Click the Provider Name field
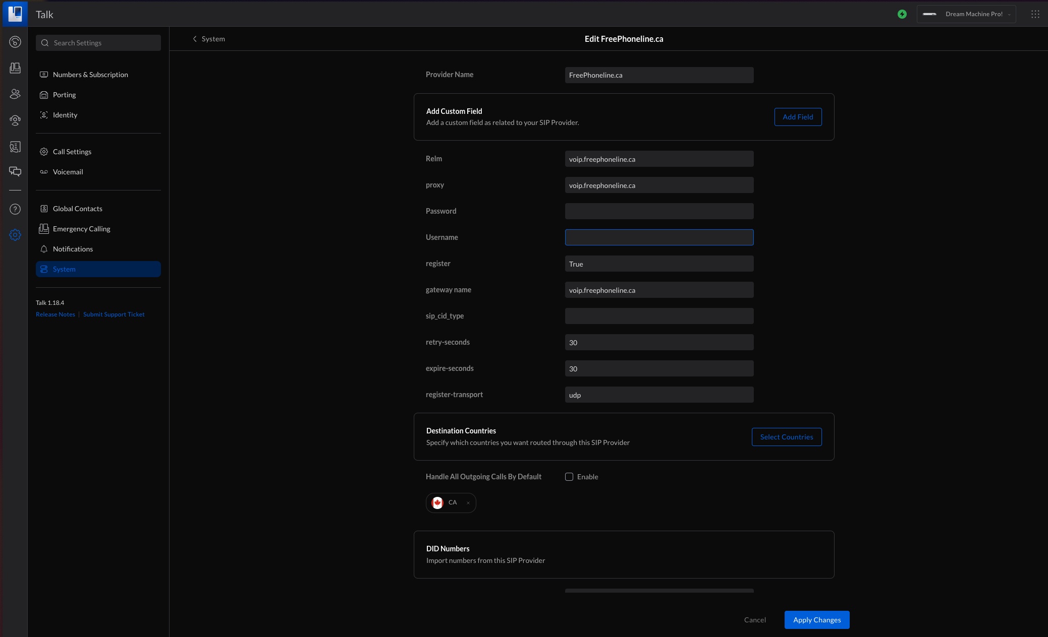 (659, 75)
